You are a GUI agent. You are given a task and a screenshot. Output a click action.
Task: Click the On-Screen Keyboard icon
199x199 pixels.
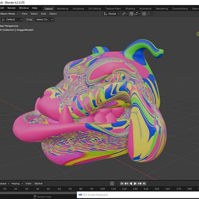pos(80,195)
